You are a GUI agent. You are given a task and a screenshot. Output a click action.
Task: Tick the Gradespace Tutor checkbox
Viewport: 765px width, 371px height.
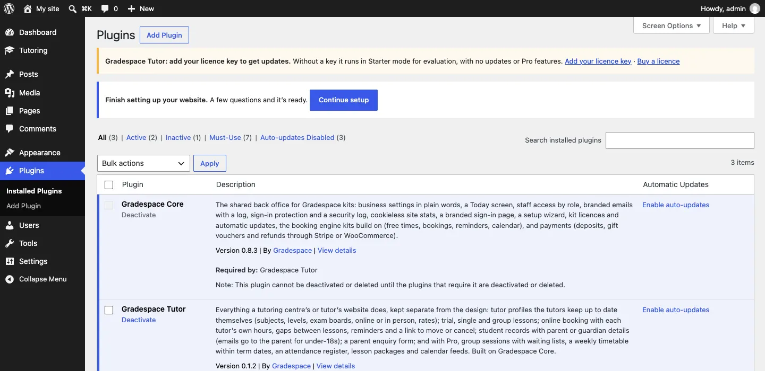pos(109,310)
